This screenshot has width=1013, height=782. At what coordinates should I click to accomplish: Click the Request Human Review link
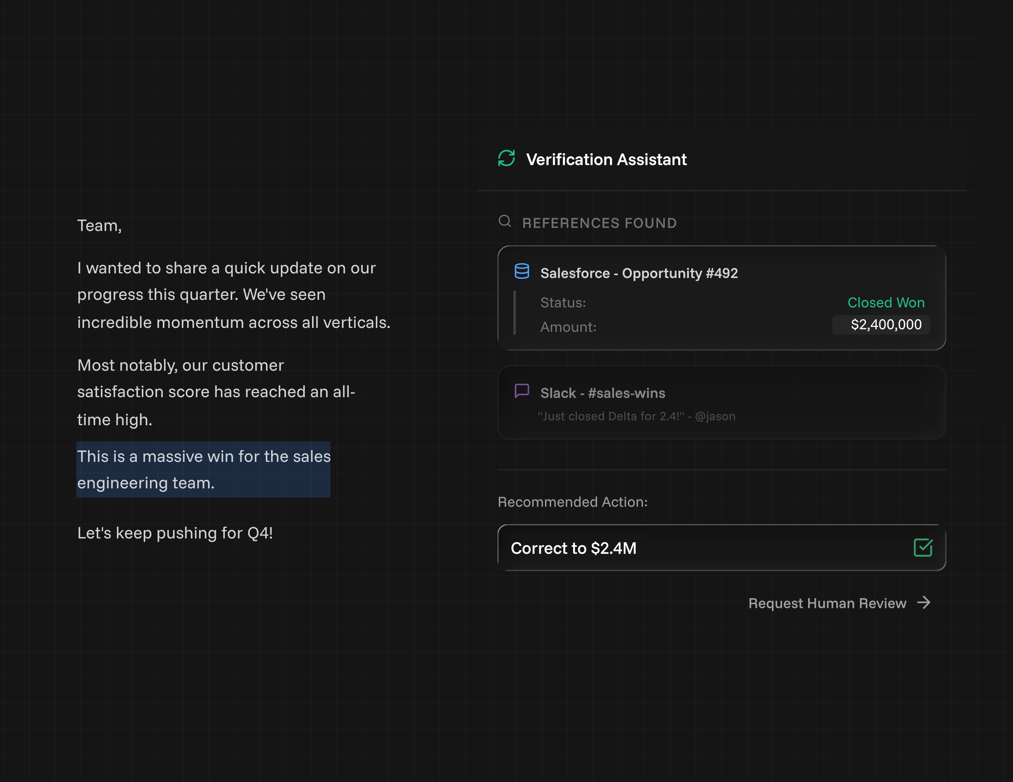(x=827, y=603)
